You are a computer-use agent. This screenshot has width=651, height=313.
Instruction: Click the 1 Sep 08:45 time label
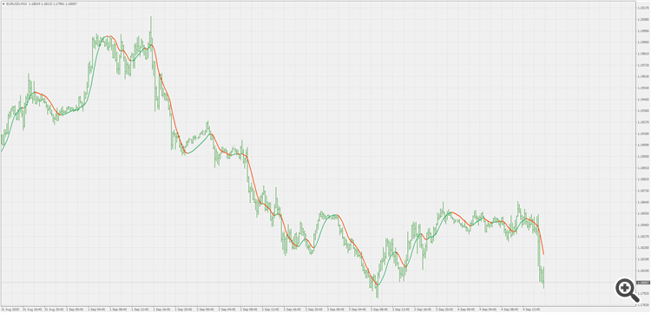[119, 310]
